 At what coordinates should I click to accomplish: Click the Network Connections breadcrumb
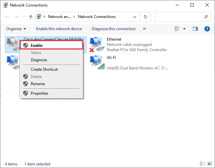97,17
